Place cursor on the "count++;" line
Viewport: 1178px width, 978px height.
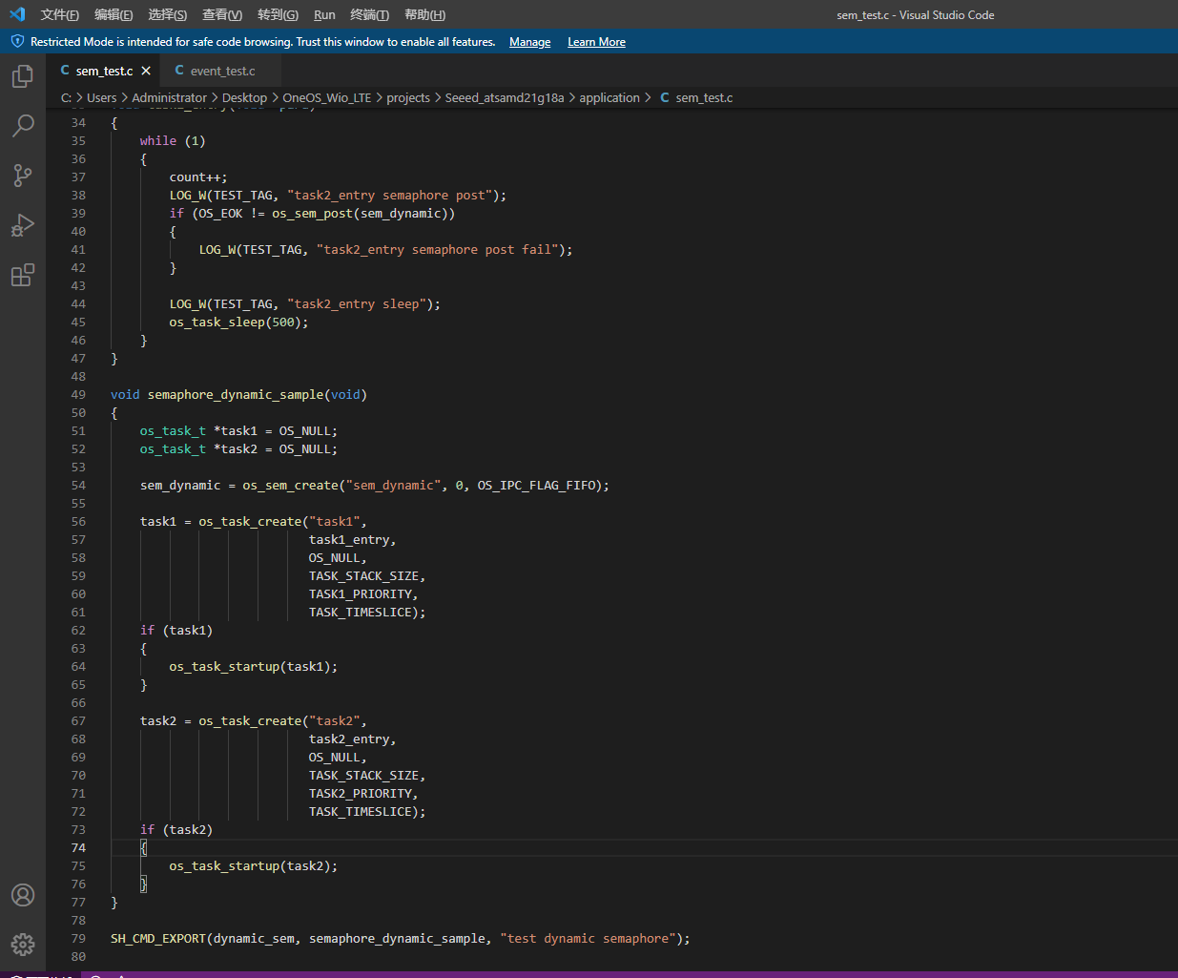pos(198,177)
